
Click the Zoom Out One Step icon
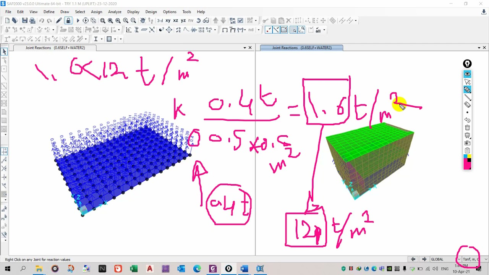point(133,20)
